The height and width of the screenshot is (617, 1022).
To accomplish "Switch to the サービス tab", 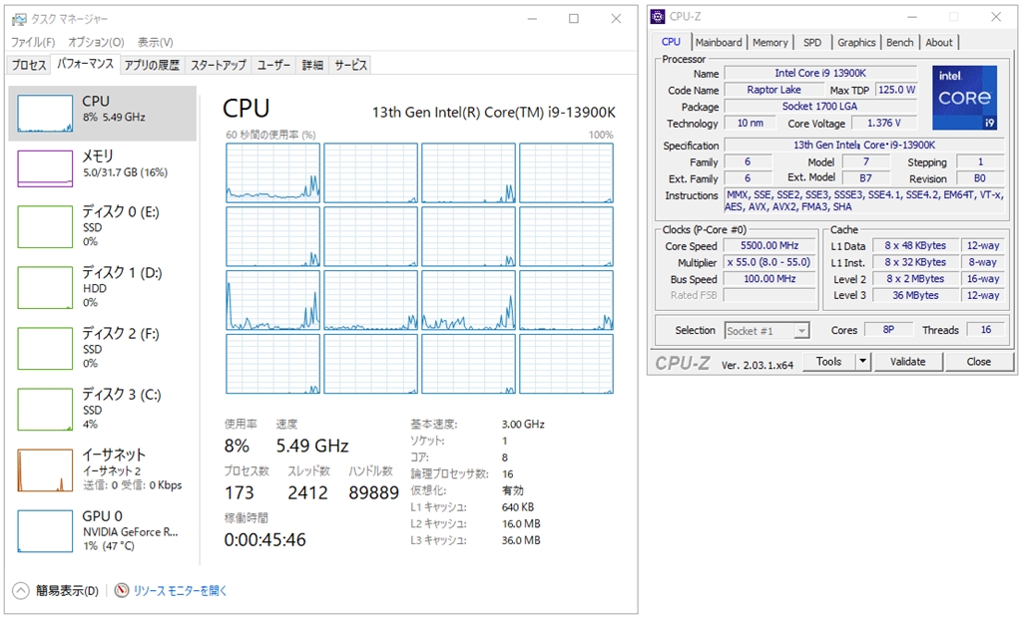I will point(350,65).
